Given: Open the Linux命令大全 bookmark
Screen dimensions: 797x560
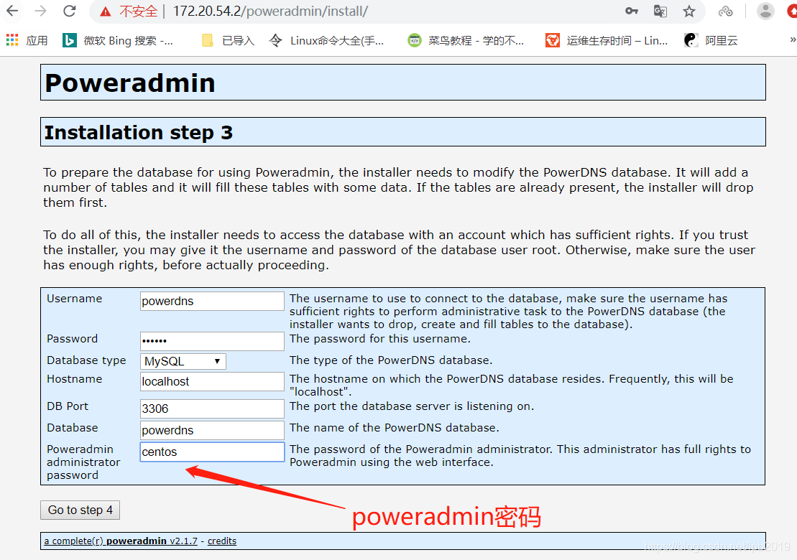Looking at the screenshot, I should coord(327,41).
